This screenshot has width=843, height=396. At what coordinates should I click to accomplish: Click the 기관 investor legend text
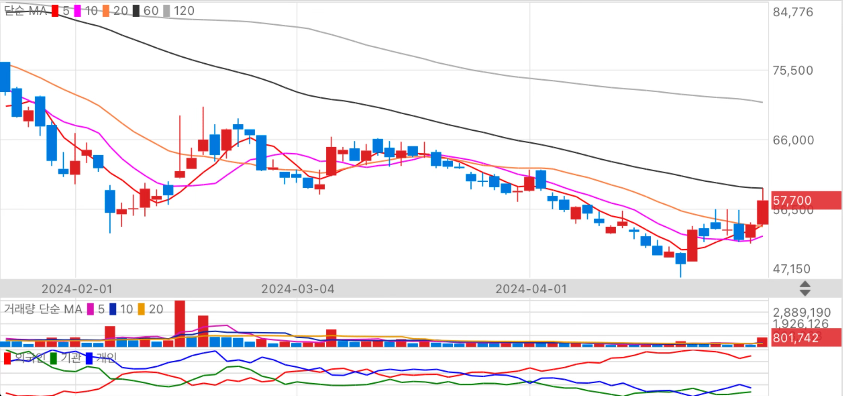[x=70, y=358]
